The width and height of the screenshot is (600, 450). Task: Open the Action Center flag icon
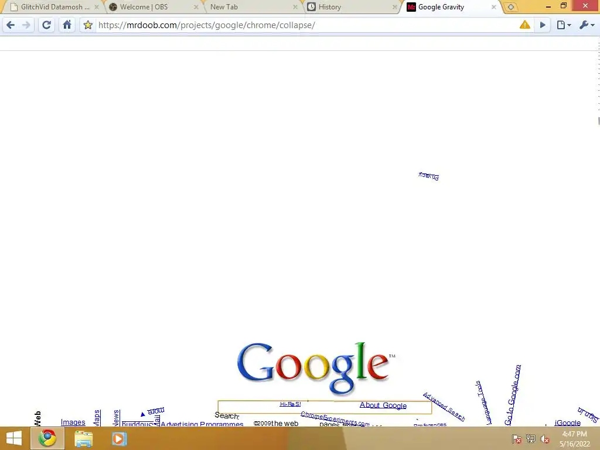(x=516, y=439)
